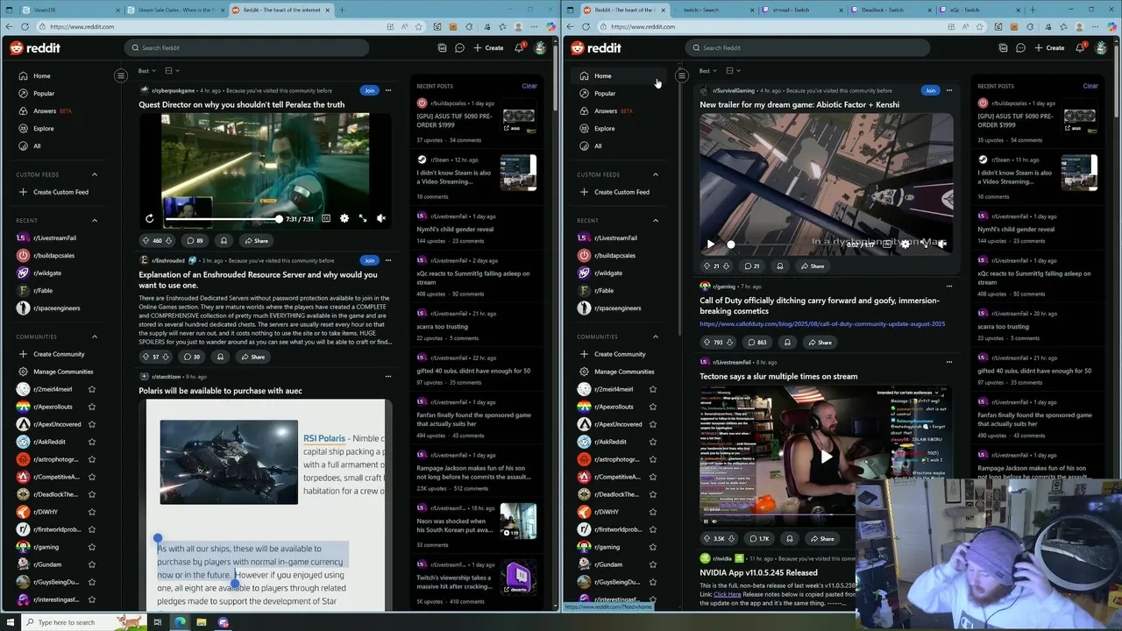Viewport: 1122px width, 631px height.
Task: Downvote the Quest Director post in left window
Action: [x=170, y=240]
